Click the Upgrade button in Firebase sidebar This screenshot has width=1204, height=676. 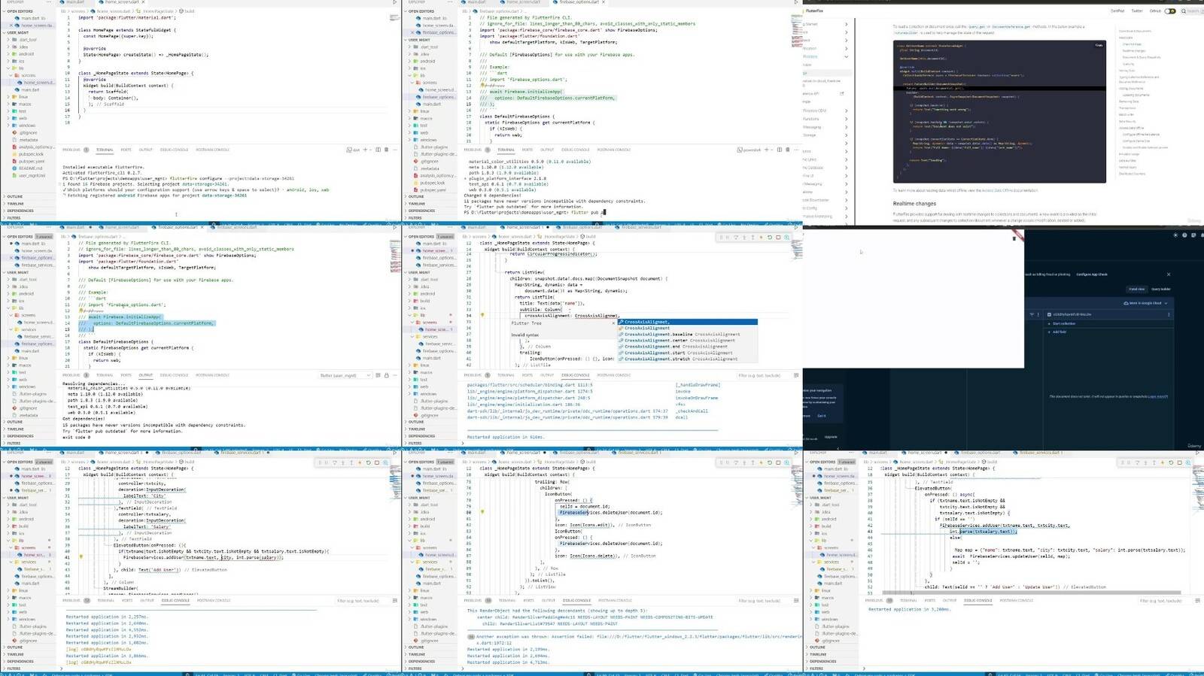click(831, 436)
